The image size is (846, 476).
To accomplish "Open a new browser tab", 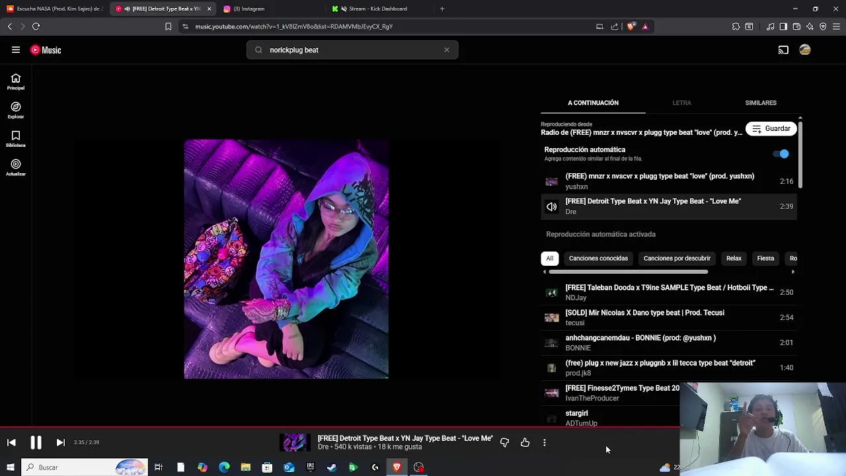I will (x=442, y=9).
